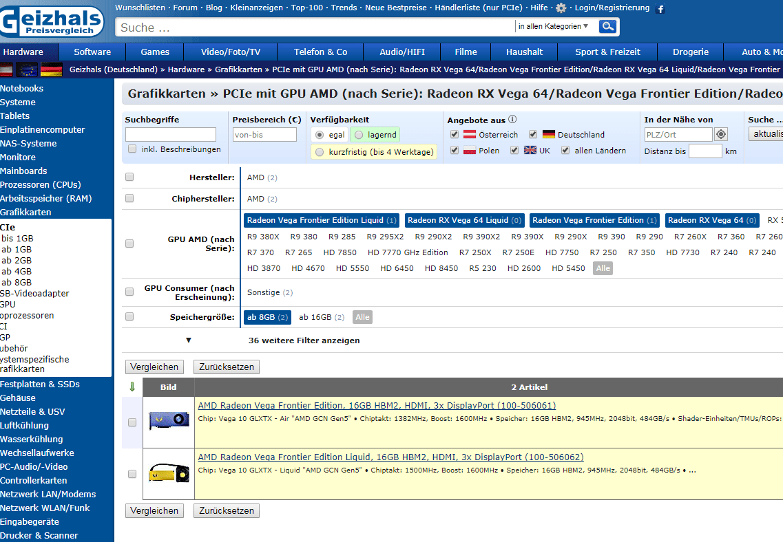The width and height of the screenshot is (783, 542).
Task: Select checkbox for Vega Frontier Edition (100-506061) product
Action: [132, 422]
